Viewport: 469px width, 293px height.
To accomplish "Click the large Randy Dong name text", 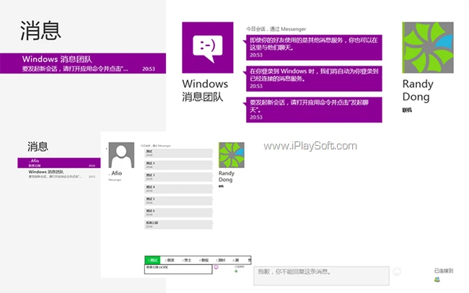I will tap(418, 90).
